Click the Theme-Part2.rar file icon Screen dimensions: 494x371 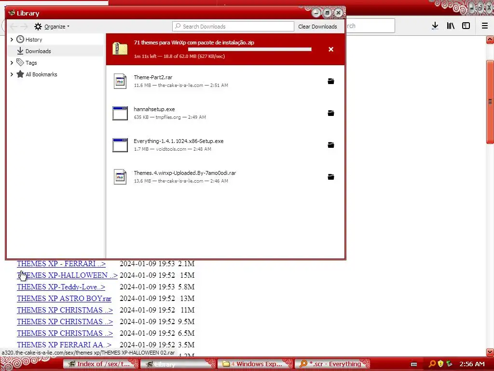[x=120, y=81]
